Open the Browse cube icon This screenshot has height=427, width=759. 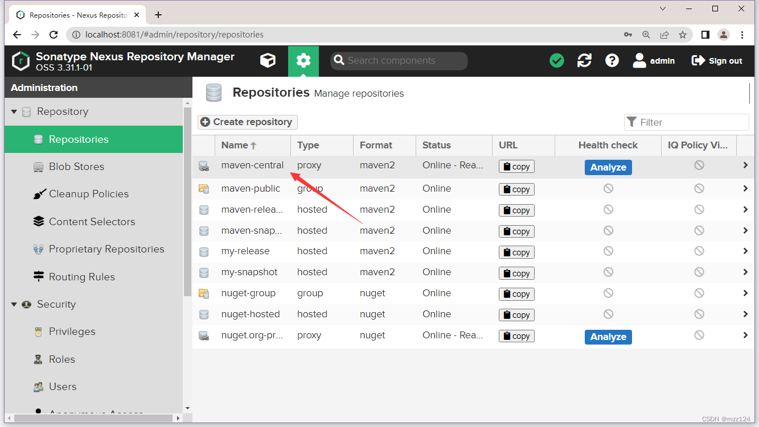268,61
